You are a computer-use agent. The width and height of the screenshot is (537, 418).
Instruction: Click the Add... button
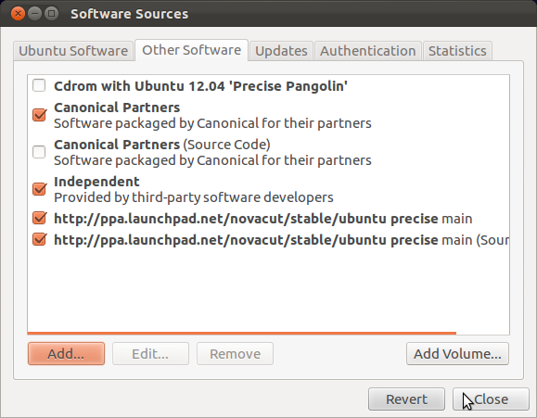(x=66, y=354)
